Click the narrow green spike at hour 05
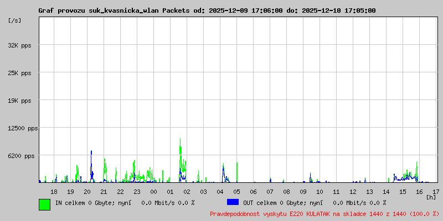Screen dimensions: 443x221 tap(237, 172)
